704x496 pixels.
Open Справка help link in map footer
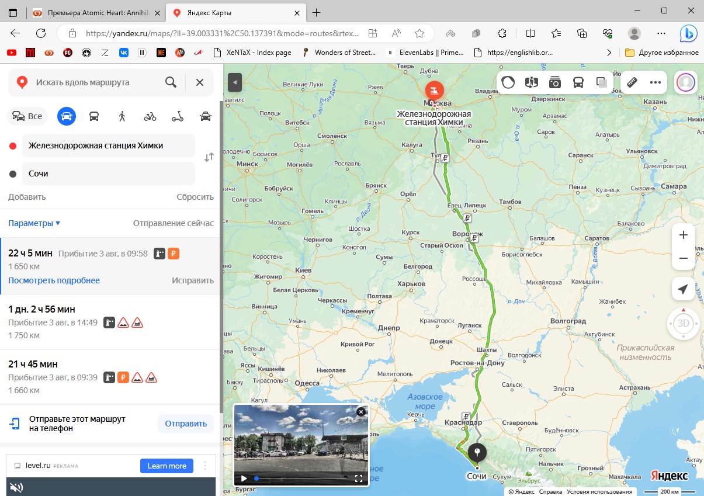click(x=551, y=491)
